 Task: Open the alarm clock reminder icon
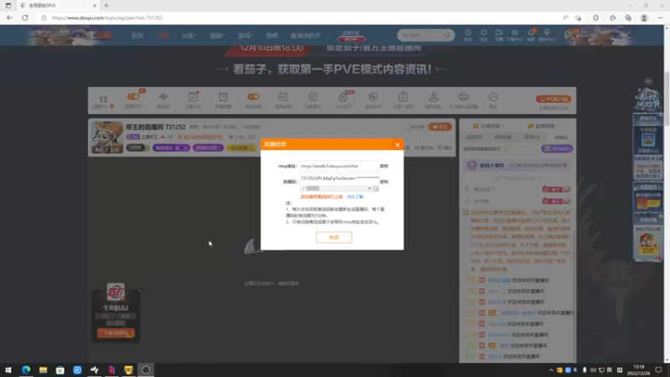tap(223, 97)
